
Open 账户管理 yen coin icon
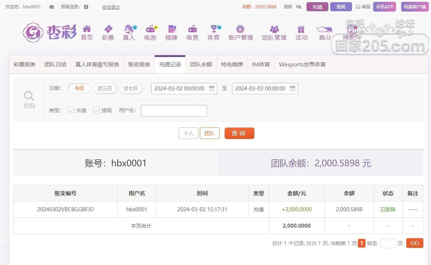(240, 29)
